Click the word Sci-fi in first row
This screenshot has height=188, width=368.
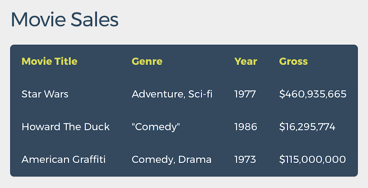200,94
